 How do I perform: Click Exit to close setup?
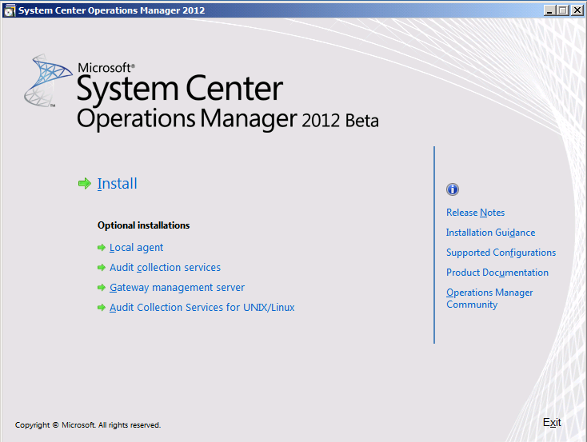point(552,423)
